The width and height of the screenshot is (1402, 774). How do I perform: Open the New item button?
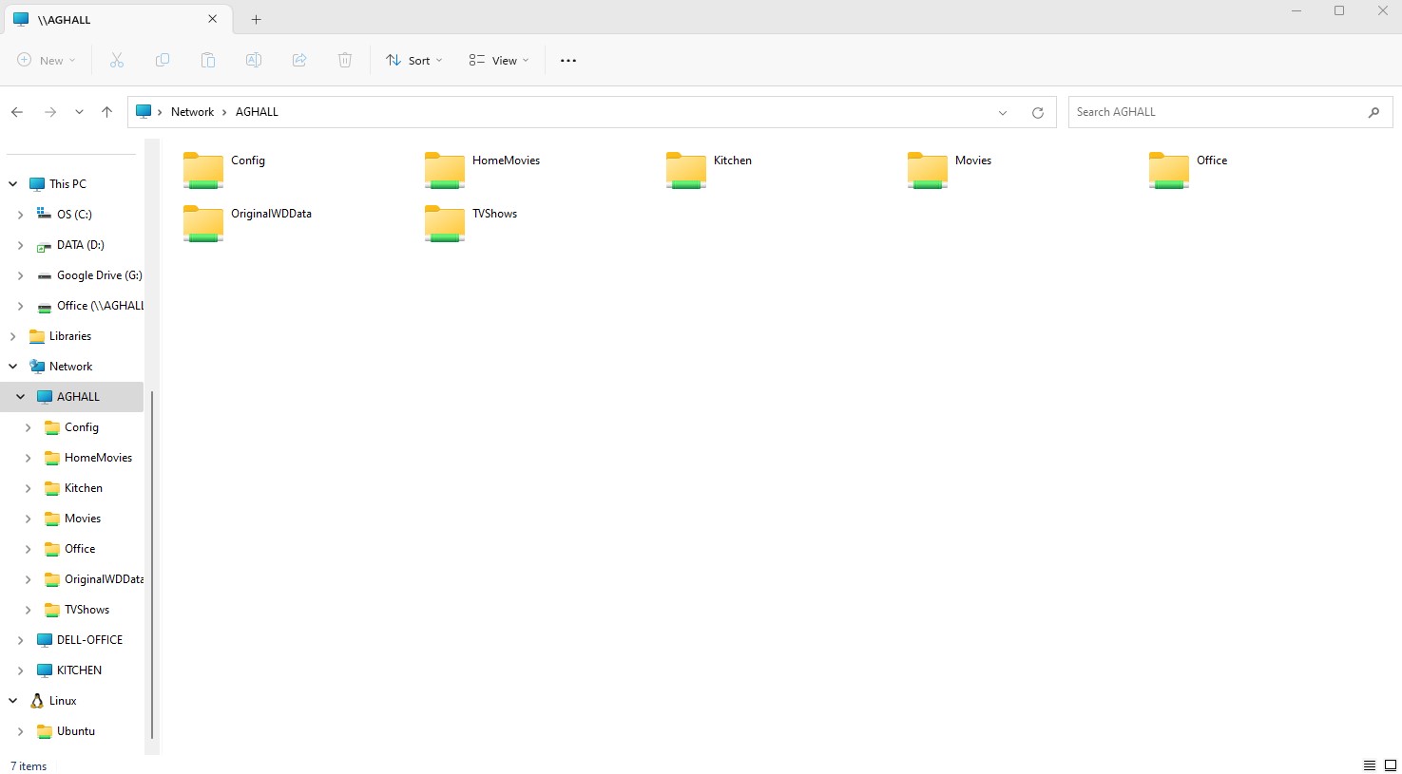pyautogui.click(x=47, y=60)
